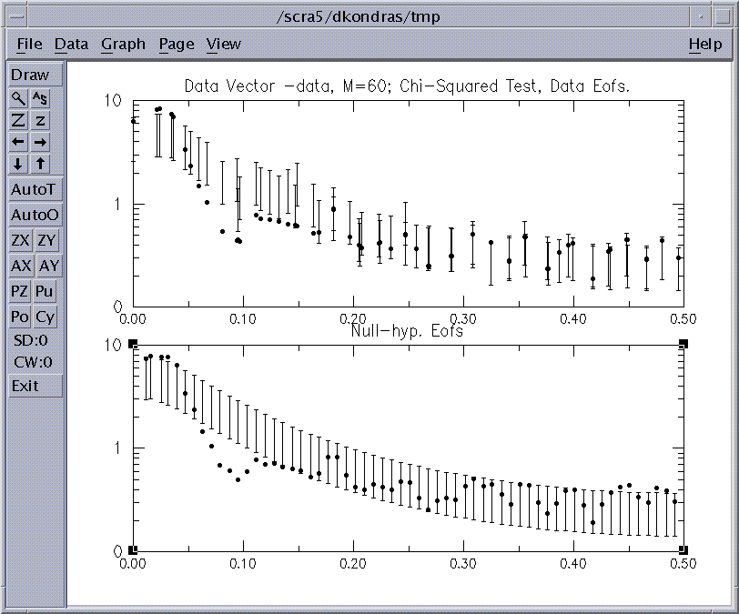739x614 pixels.
Task: Select the magnifying glass zoom tool
Action: pos(18,98)
